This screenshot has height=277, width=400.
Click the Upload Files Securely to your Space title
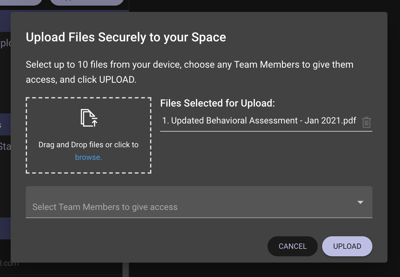tap(126, 37)
